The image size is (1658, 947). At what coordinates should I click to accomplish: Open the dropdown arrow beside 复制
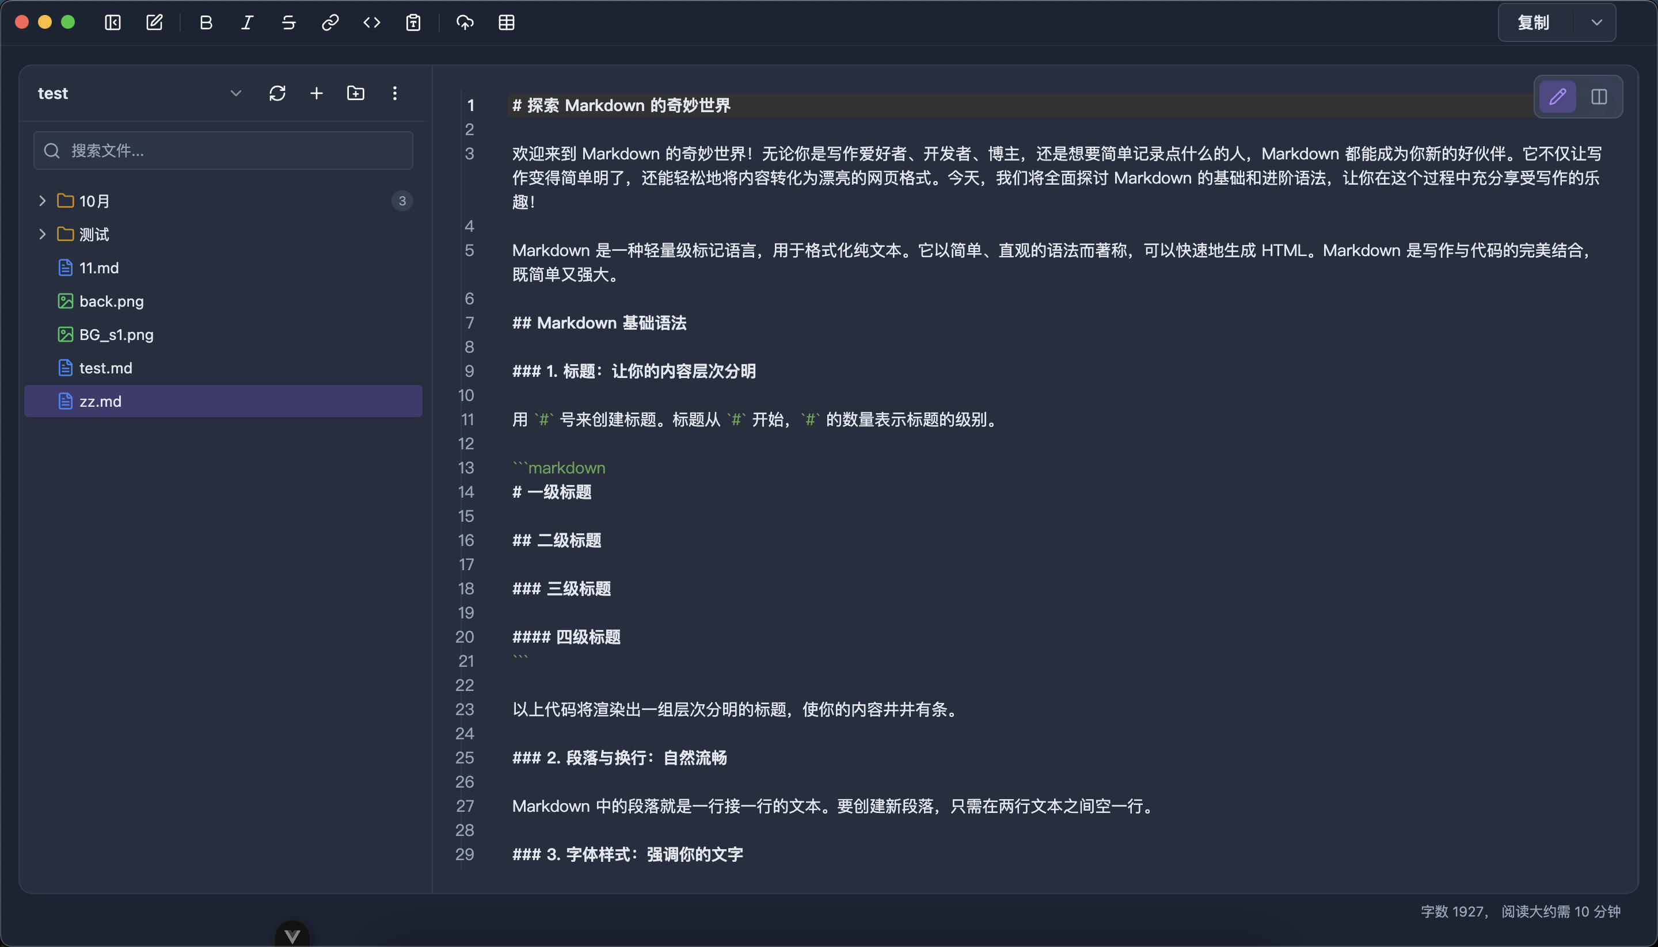(x=1596, y=23)
